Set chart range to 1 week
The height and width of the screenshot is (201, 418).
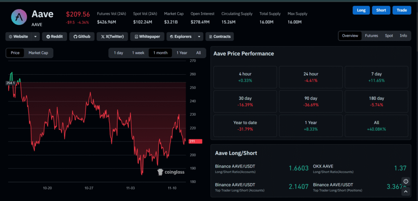point(138,53)
